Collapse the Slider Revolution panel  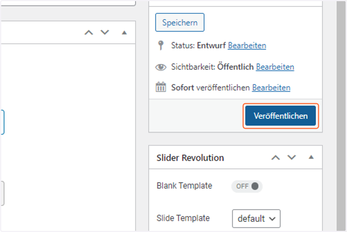coord(311,157)
